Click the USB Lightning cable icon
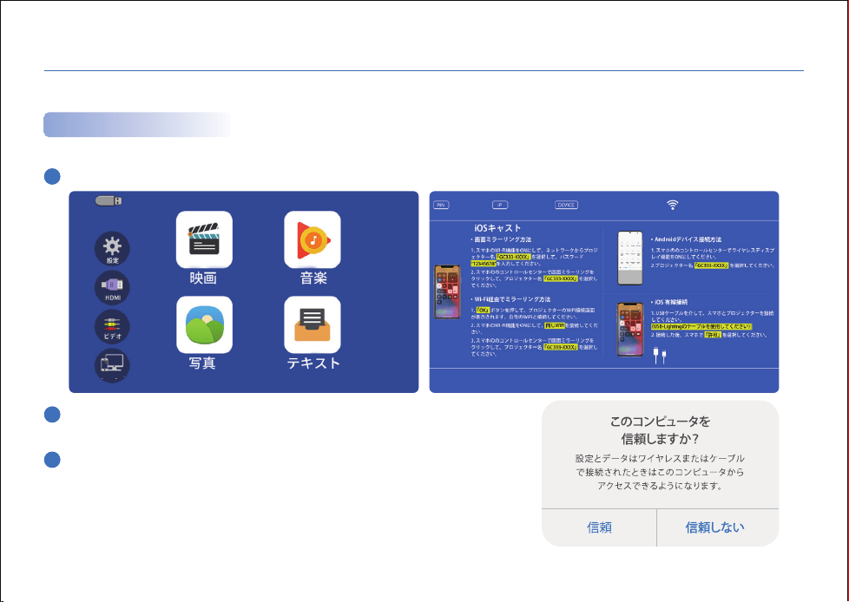This screenshot has width=849, height=602. click(x=660, y=355)
